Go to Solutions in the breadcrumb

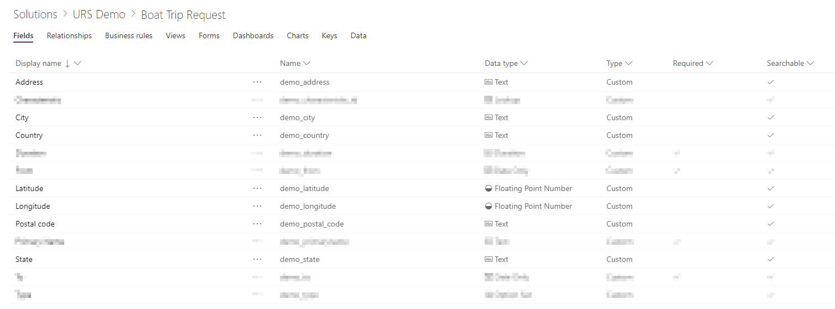(35, 14)
